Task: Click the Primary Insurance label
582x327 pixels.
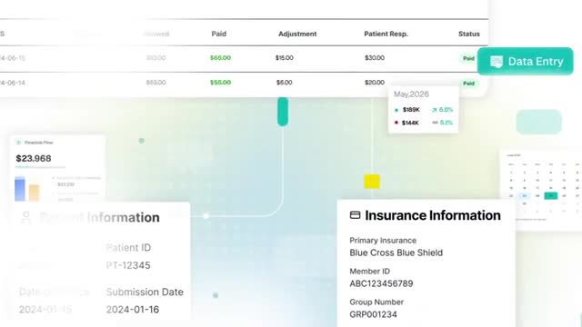Action: coord(383,241)
